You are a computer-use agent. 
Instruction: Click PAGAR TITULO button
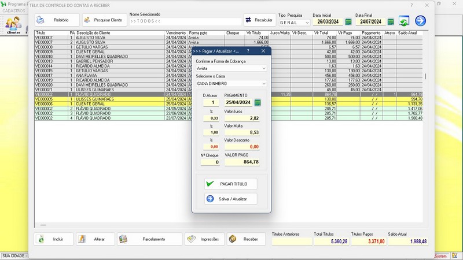coord(231,184)
